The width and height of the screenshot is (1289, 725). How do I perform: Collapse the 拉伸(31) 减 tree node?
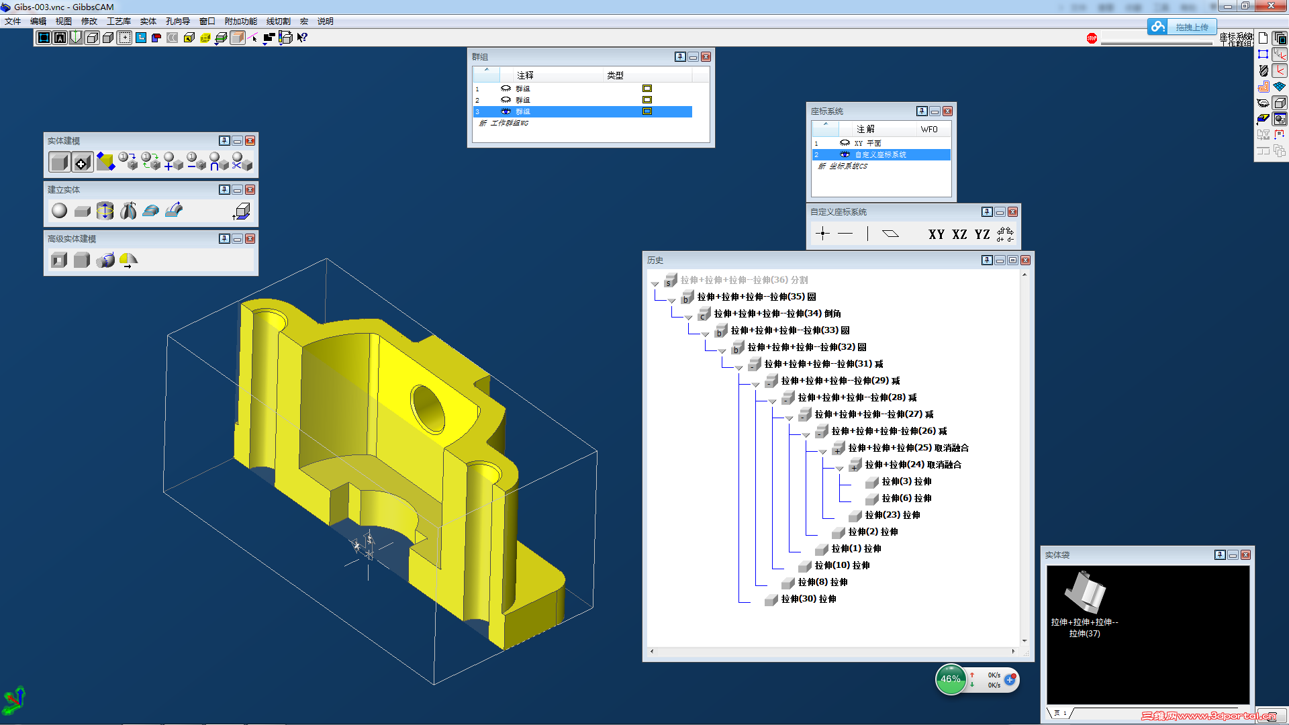coord(739,367)
